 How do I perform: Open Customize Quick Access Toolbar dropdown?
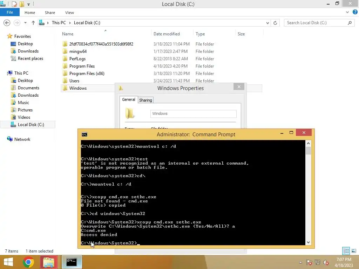click(29, 4)
